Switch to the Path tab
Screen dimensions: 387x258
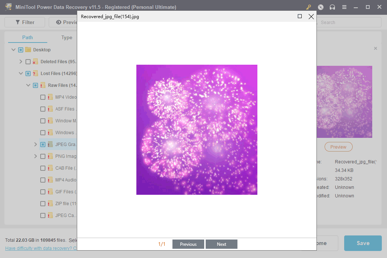point(27,38)
